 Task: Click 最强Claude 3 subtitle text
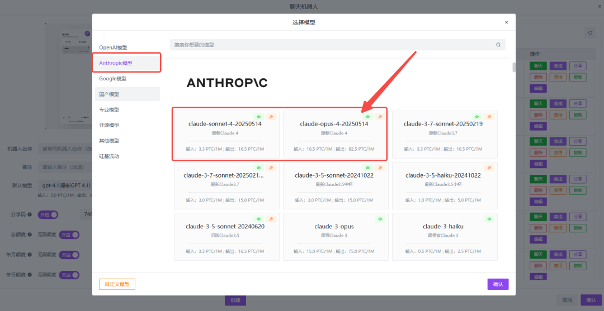click(x=334, y=235)
